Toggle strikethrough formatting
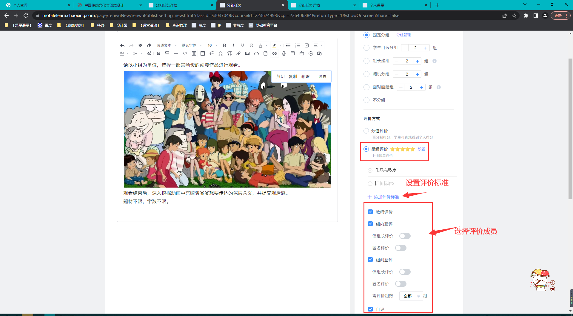The height and width of the screenshot is (316, 573). point(251,45)
